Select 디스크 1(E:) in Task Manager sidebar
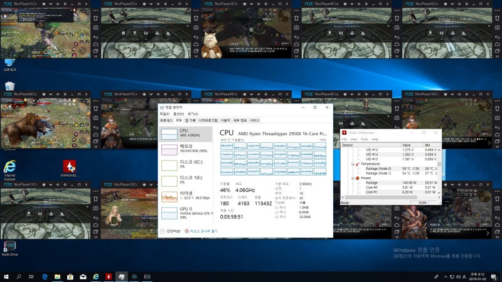The height and width of the screenshot is (282, 502). click(186, 181)
